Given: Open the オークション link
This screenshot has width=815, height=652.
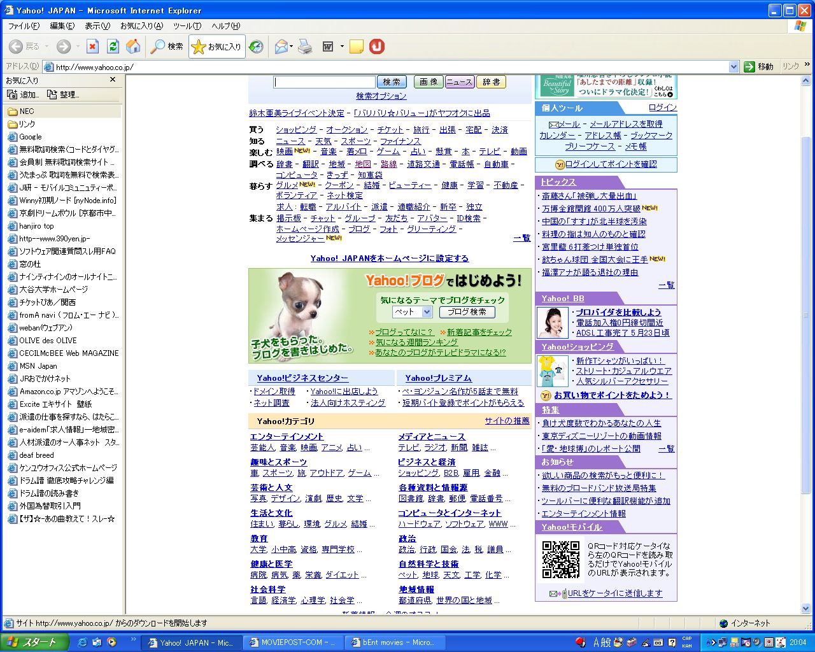Looking at the screenshot, I should [347, 129].
